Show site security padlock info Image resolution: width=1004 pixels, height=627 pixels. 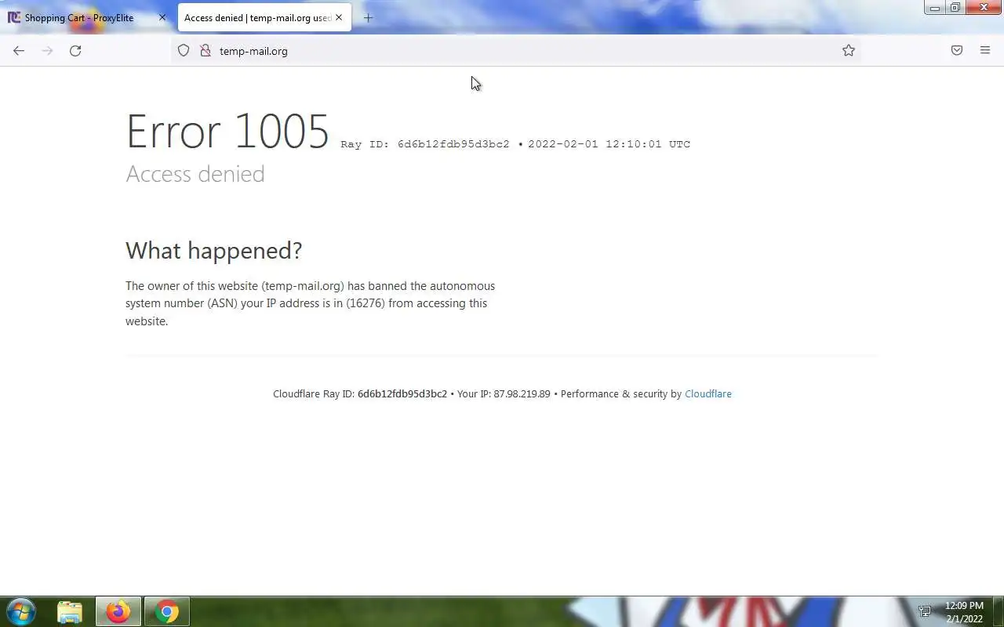click(206, 51)
